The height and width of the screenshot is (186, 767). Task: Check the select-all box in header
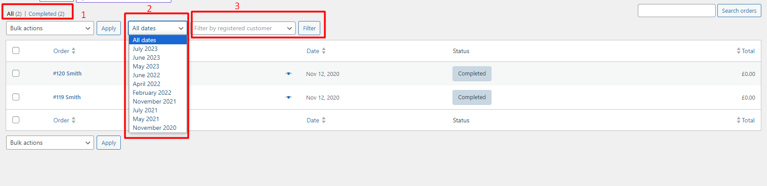tap(16, 50)
